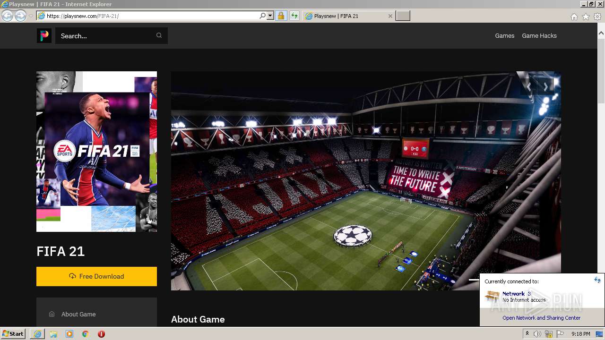Click the volume speaker tray icon
This screenshot has height=340, width=605.
537,334
